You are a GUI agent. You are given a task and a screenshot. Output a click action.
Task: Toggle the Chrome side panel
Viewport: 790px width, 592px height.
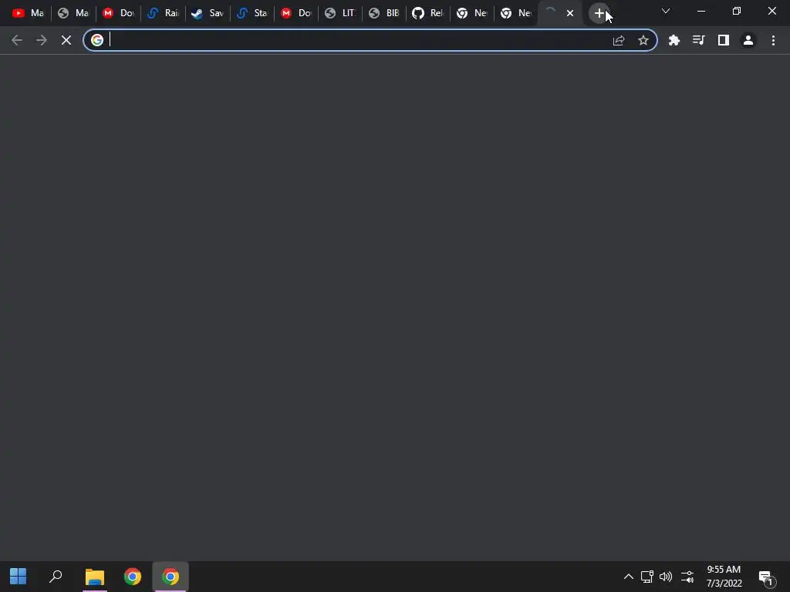tap(724, 40)
